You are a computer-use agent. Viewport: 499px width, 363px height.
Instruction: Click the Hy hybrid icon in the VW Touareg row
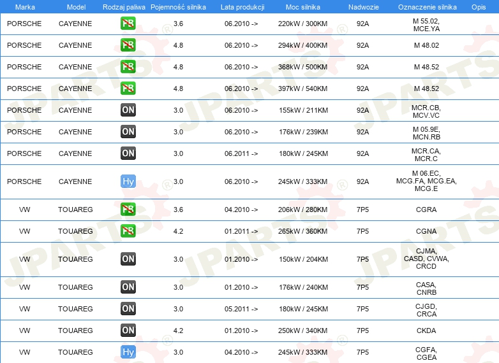(x=128, y=352)
